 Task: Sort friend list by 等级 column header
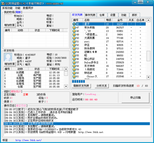click(109, 20)
